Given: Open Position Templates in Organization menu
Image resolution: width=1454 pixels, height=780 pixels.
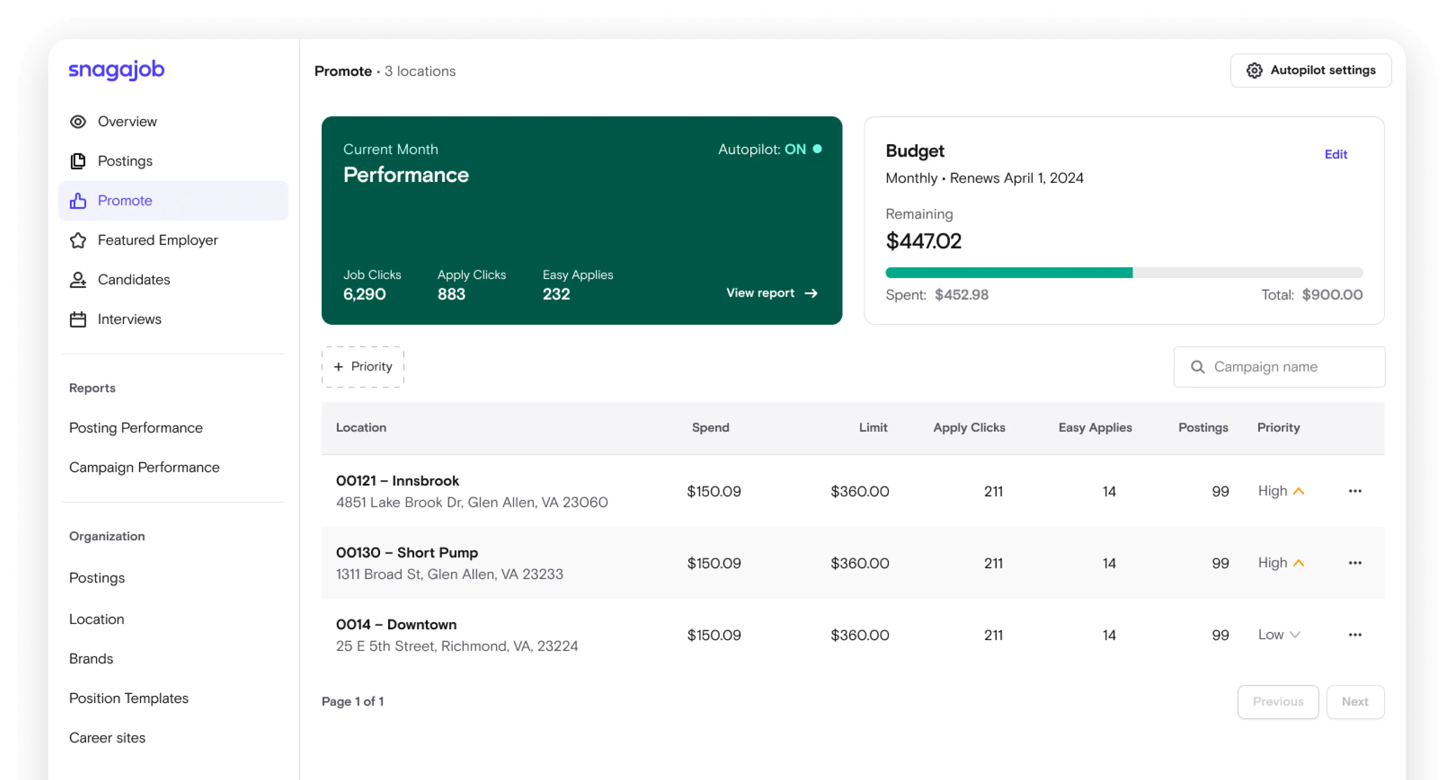Looking at the screenshot, I should (x=129, y=698).
